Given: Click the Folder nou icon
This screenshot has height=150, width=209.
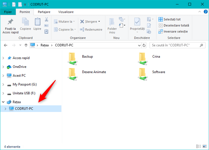Looking at the screenshot, I should point(112,22).
